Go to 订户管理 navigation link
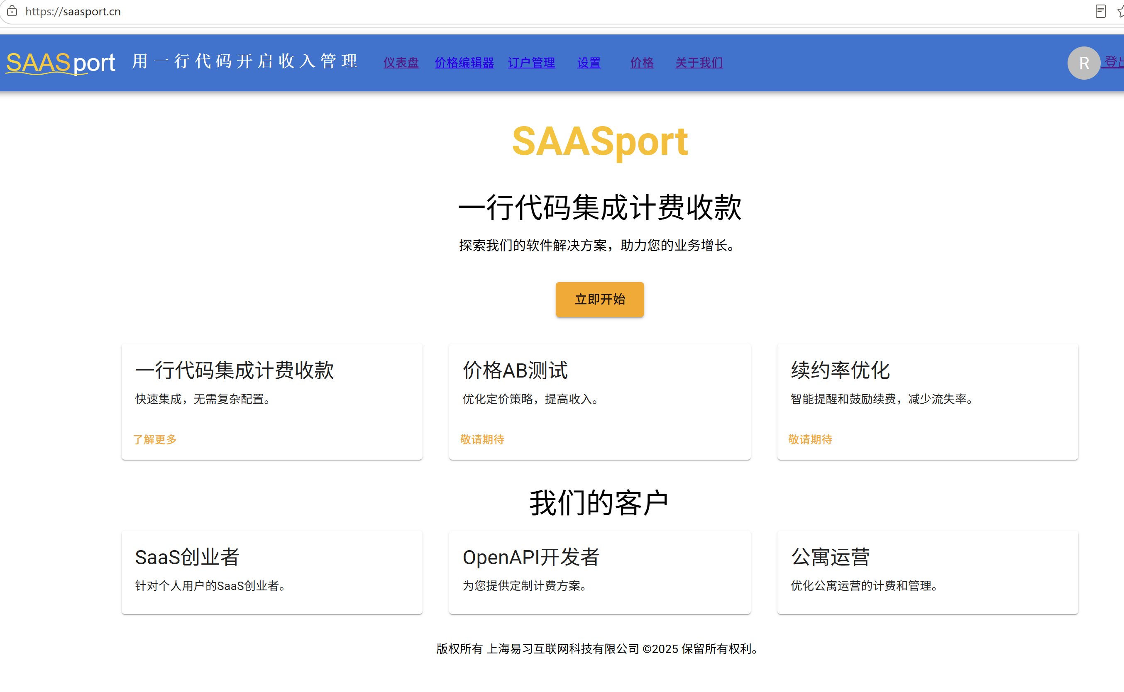Viewport: 1124px width, 692px height. coord(532,63)
